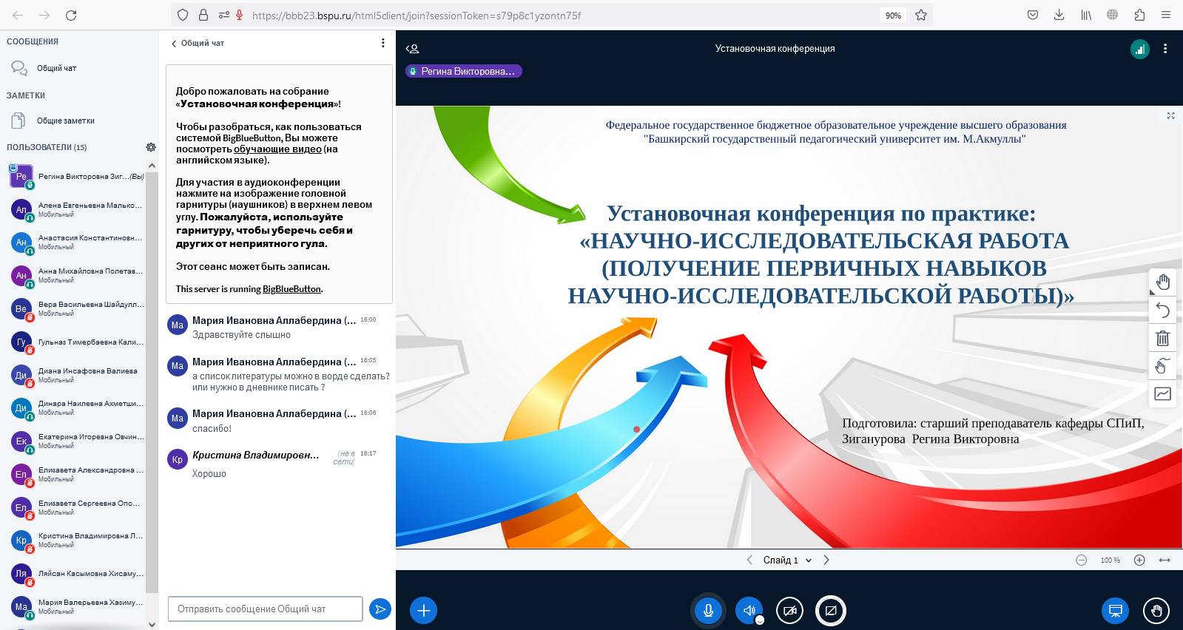Send chat message with the arrow button
Image resolution: width=1183 pixels, height=630 pixels.
[380, 609]
